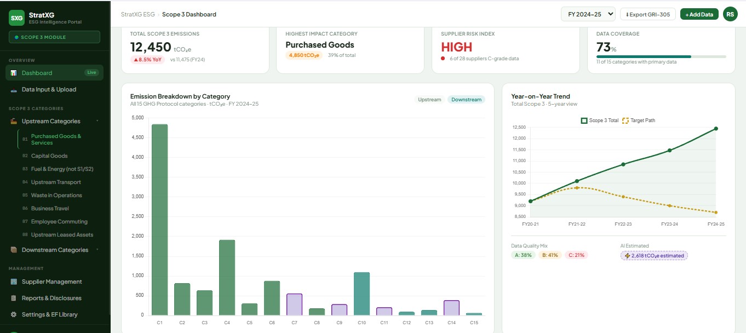Click the StratXG SXG logo icon

(x=17, y=18)
